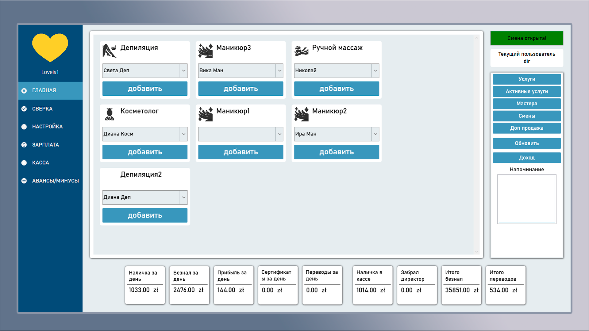The width and height of the screenshot is (589, 331).
Task: Click the yellow heart logo above Loveis1
Action: click(x=50, y=47)
